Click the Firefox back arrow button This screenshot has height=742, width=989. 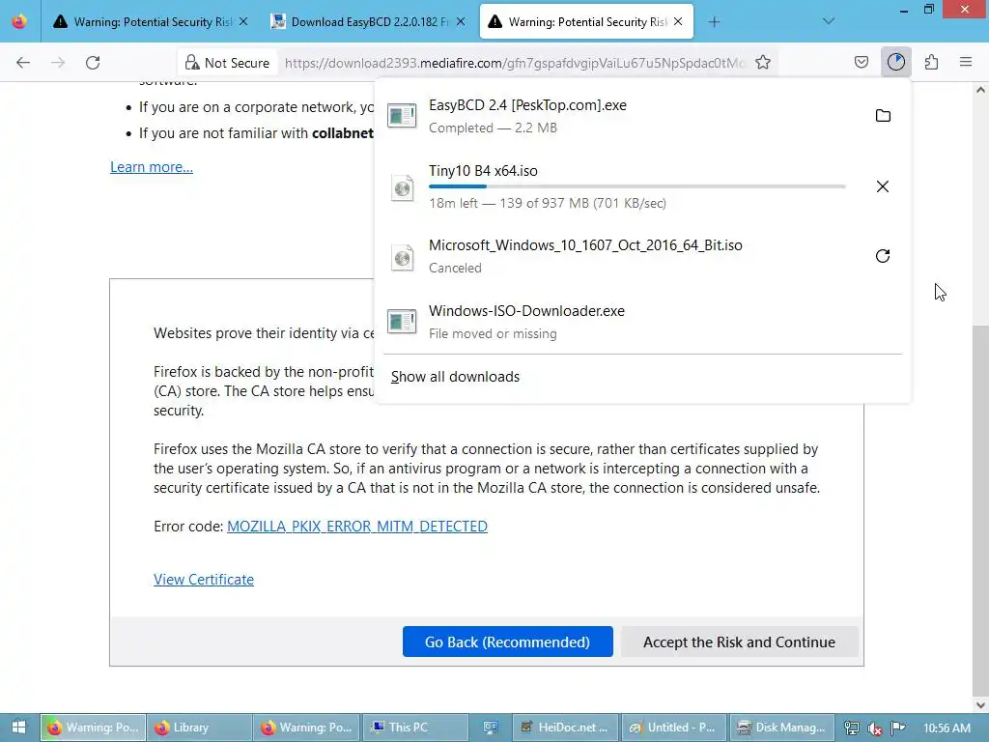coord(23,63)
